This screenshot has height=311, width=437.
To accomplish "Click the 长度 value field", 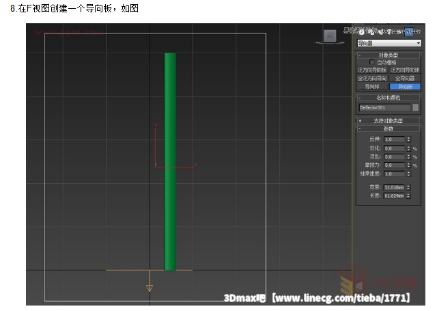I will tap(395, 195).
